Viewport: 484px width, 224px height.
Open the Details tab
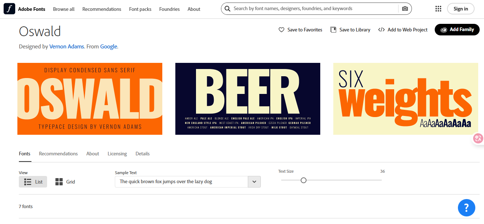click(142, 153)
